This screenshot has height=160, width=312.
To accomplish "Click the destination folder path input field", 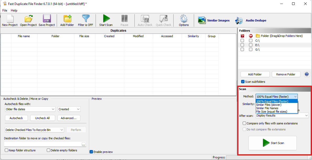I will [43, 144].
